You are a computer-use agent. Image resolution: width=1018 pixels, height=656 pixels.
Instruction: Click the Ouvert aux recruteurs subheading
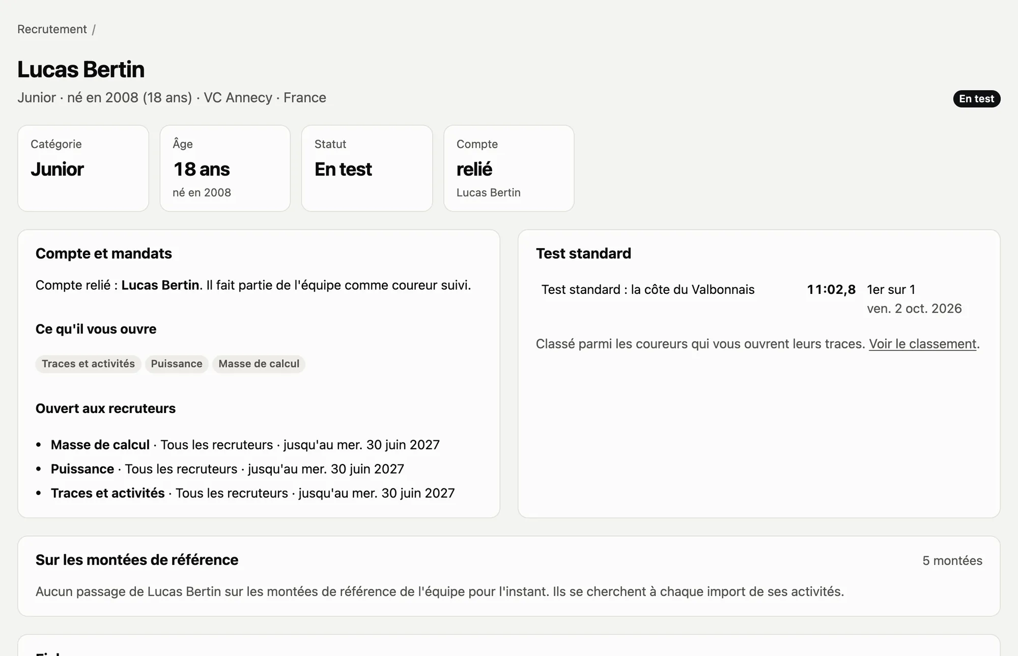click(x=105, y=409)
